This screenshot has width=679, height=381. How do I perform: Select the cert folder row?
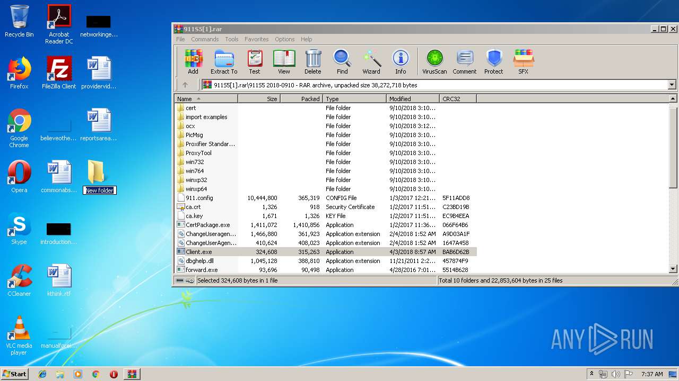pos(325,108)
